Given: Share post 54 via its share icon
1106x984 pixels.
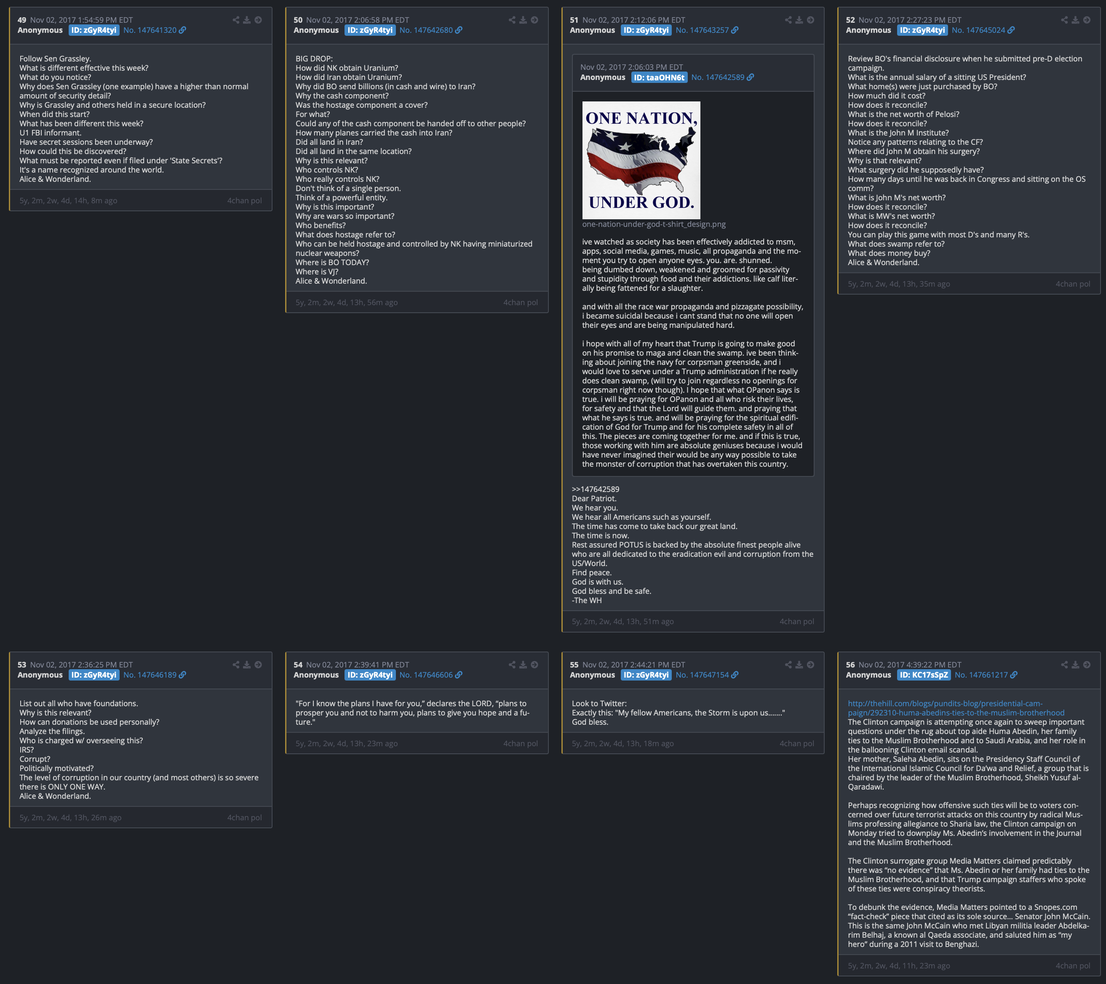Looking at the screenshot, I should (x=512, y=665).
